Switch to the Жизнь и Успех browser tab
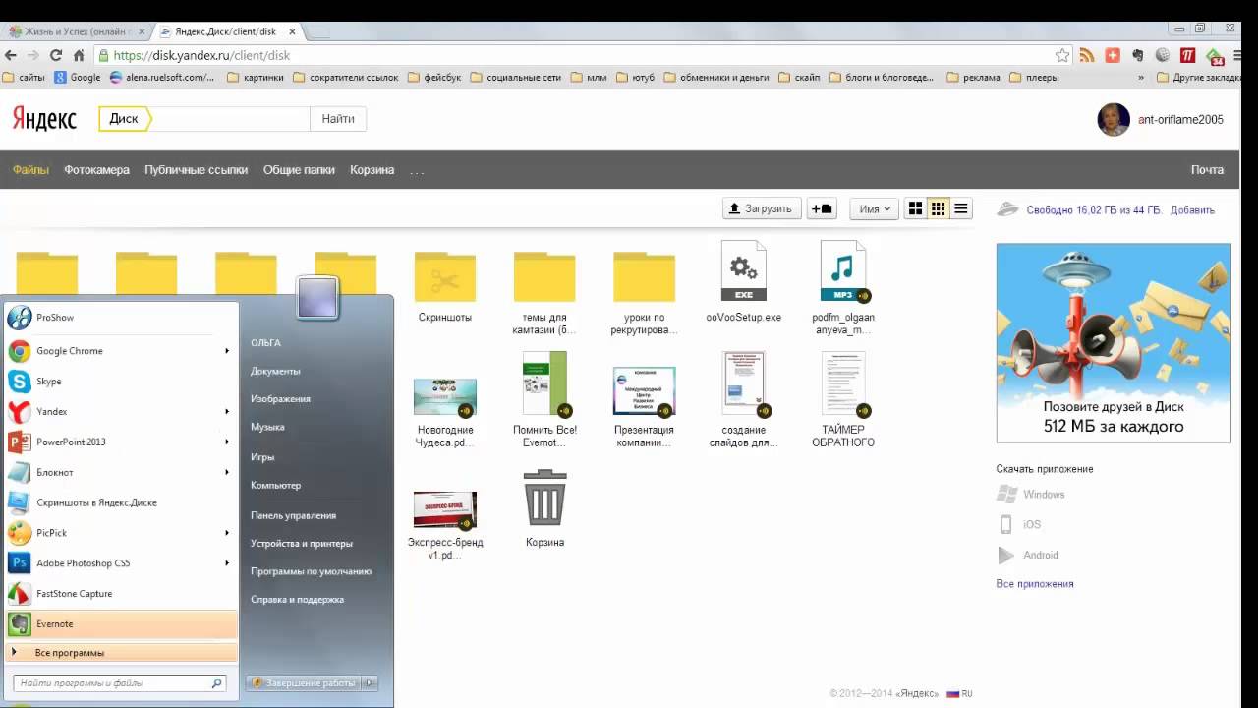This screenshot has height=708, width=1258. pyautogui.click(x=77, y=32)
